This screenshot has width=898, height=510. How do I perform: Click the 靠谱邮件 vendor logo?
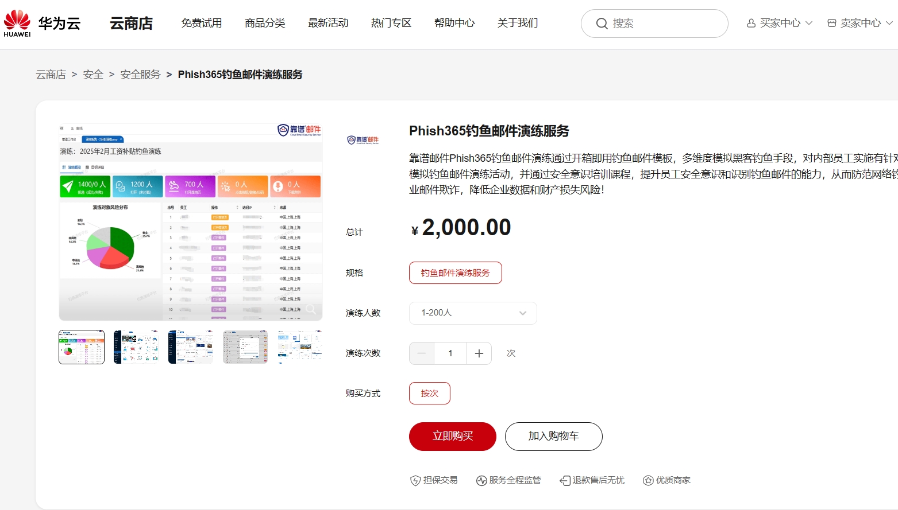[x=363, y=140]
